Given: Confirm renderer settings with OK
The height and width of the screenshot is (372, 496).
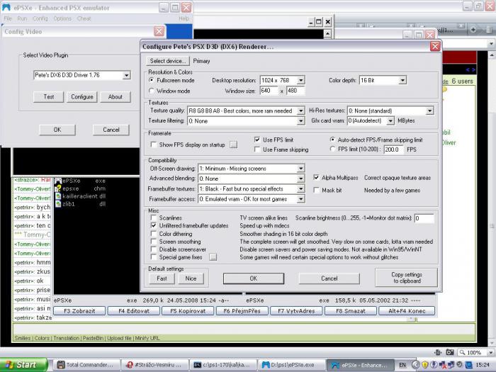Looking at the screenshot, I should 254,278.
